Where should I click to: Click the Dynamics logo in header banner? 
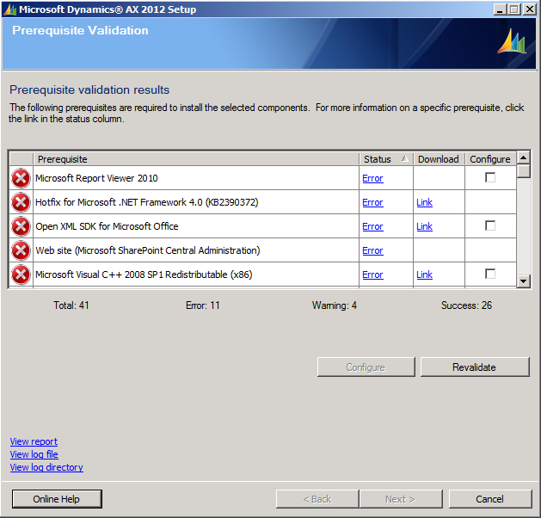click(512, 41)
